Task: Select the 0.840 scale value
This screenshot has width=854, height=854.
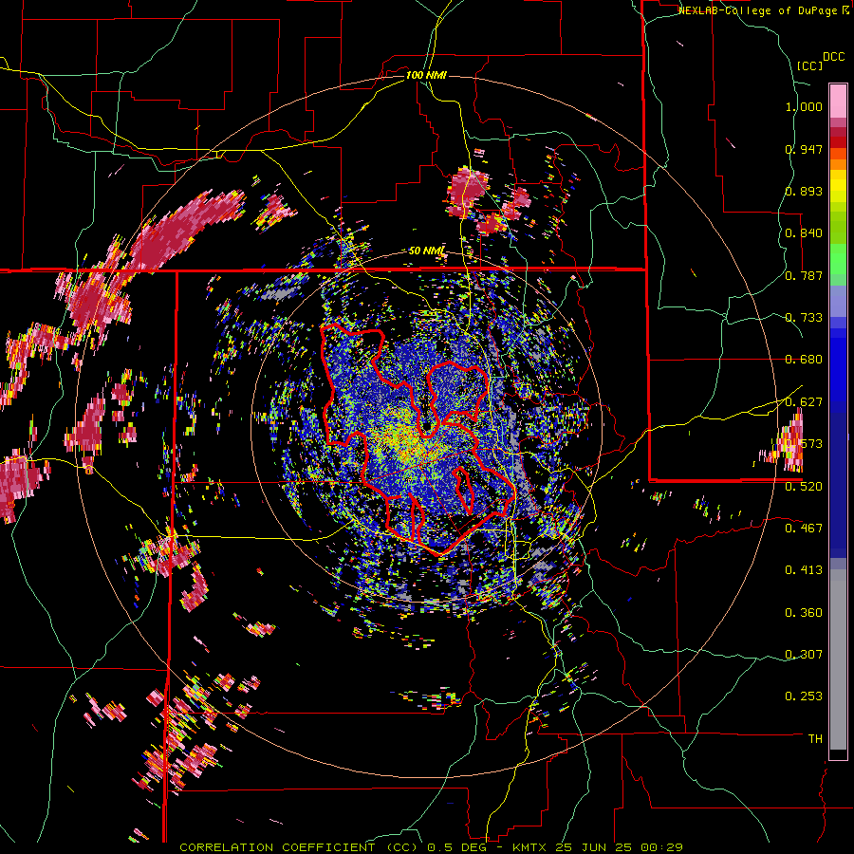Action: (x=804, y=233)
